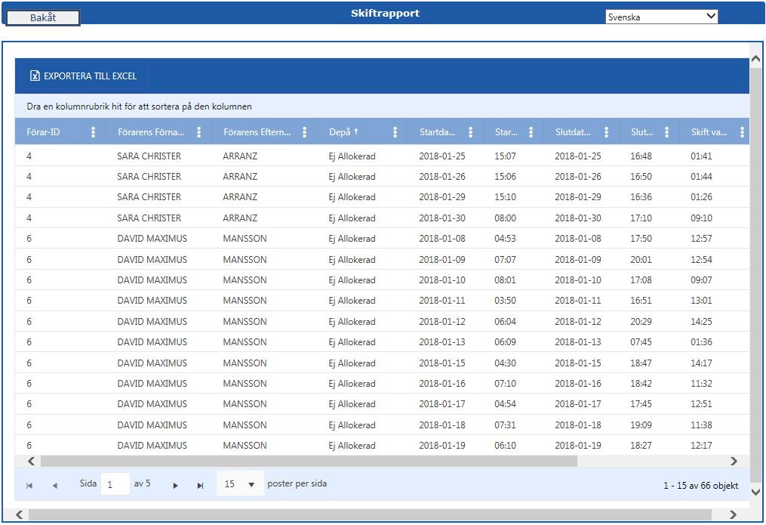This screenshot has height=525, width=766.
Task: Sort by Skift varaktighet column header
Action: (x=709, y=132)
